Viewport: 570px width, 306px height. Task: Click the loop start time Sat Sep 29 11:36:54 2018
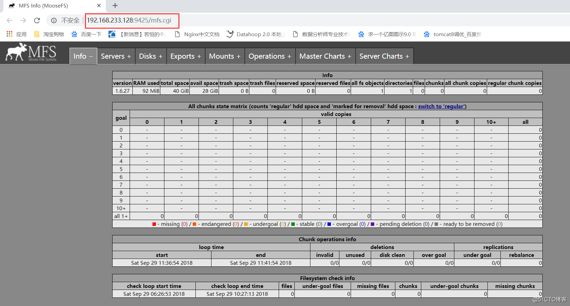pos(162,263)
